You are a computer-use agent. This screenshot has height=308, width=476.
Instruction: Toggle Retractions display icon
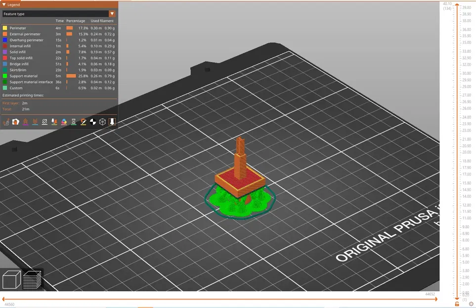26,122
